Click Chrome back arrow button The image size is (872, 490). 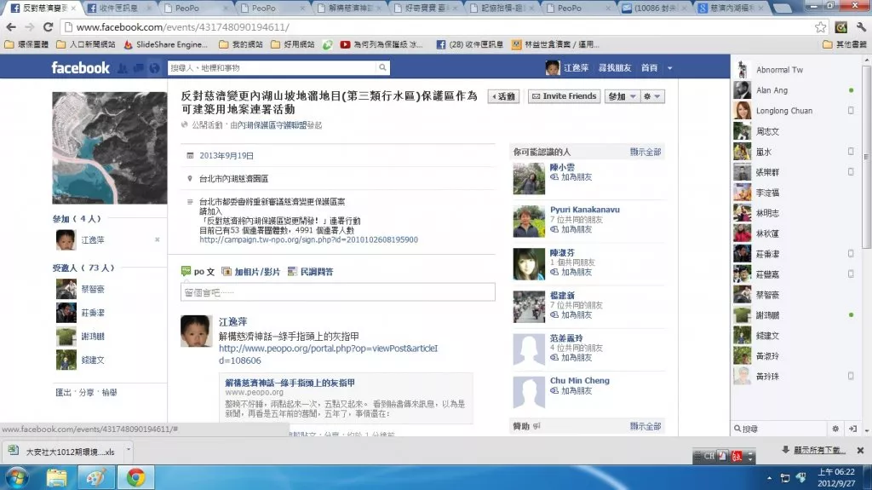click(10, 26)
